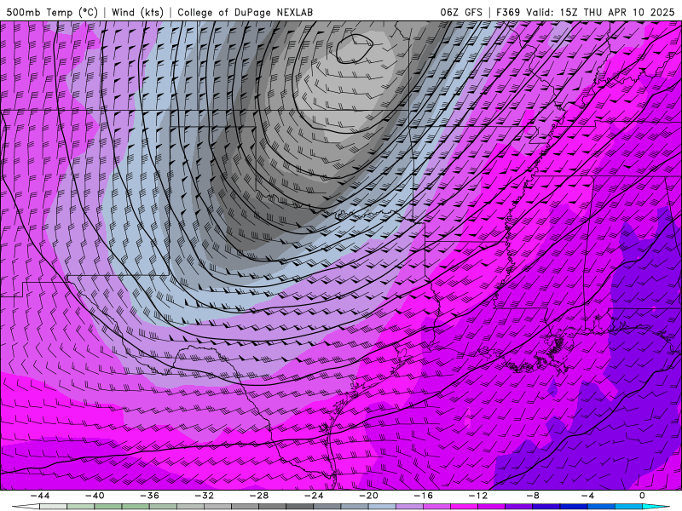Viewport: 682px width, 511px height.
Task: Click the "500mb Temp (°C)" title text
Action: tap(52, 12)
